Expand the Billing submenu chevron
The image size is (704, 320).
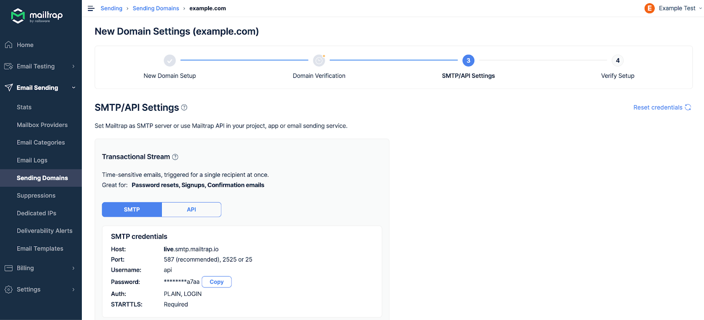click(x=73, y=268)
